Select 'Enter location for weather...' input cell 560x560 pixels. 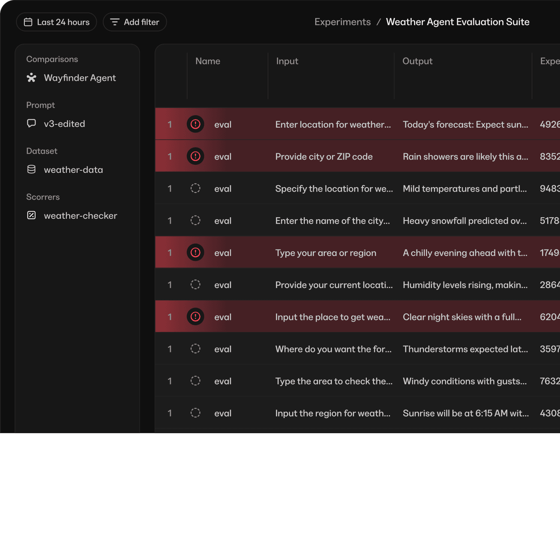tap(333, 125)
